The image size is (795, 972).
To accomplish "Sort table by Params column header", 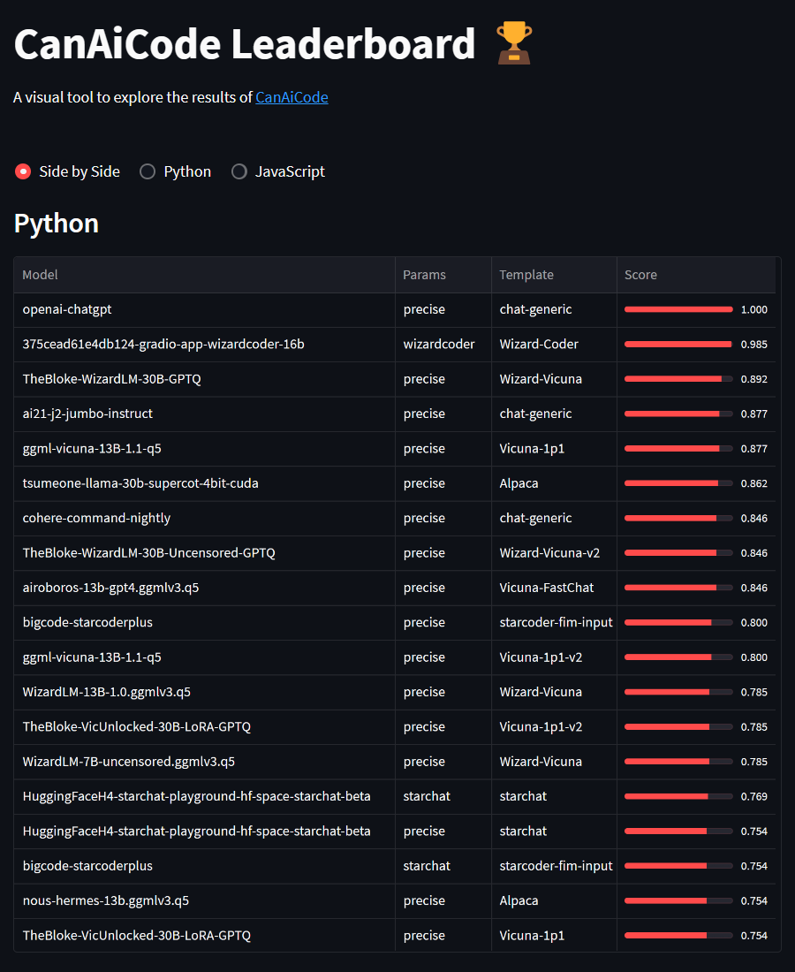I will pos(443,275).
